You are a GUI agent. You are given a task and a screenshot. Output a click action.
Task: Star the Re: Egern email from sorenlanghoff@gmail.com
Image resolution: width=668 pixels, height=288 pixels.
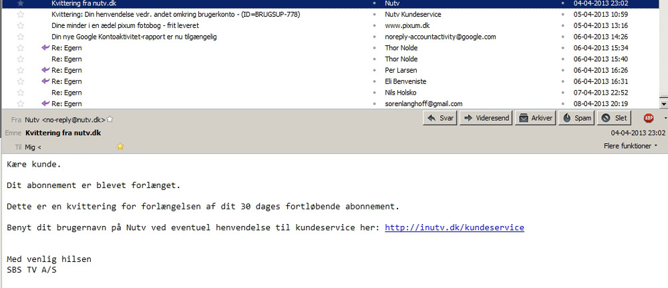click(21, 103)
